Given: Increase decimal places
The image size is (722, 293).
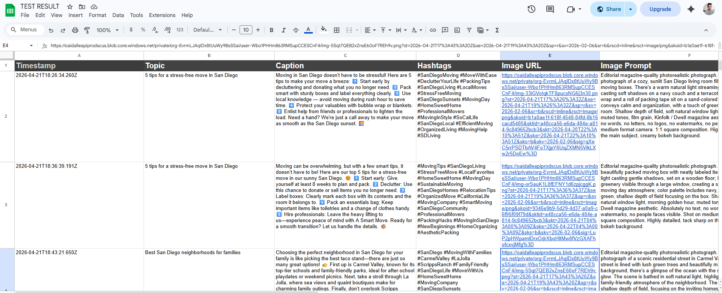Looking at the screenshot, I should (167, 30).
